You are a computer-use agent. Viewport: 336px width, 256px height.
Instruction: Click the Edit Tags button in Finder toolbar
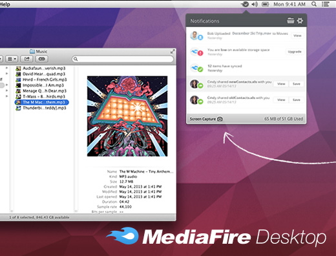click(42, 59)
